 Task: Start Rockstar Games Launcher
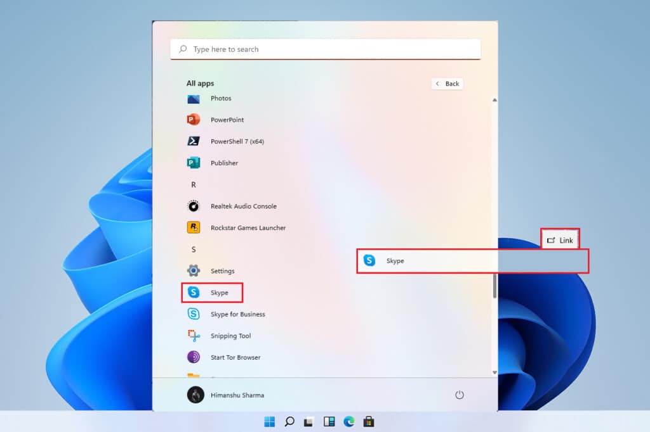click(x=248, y=228)
